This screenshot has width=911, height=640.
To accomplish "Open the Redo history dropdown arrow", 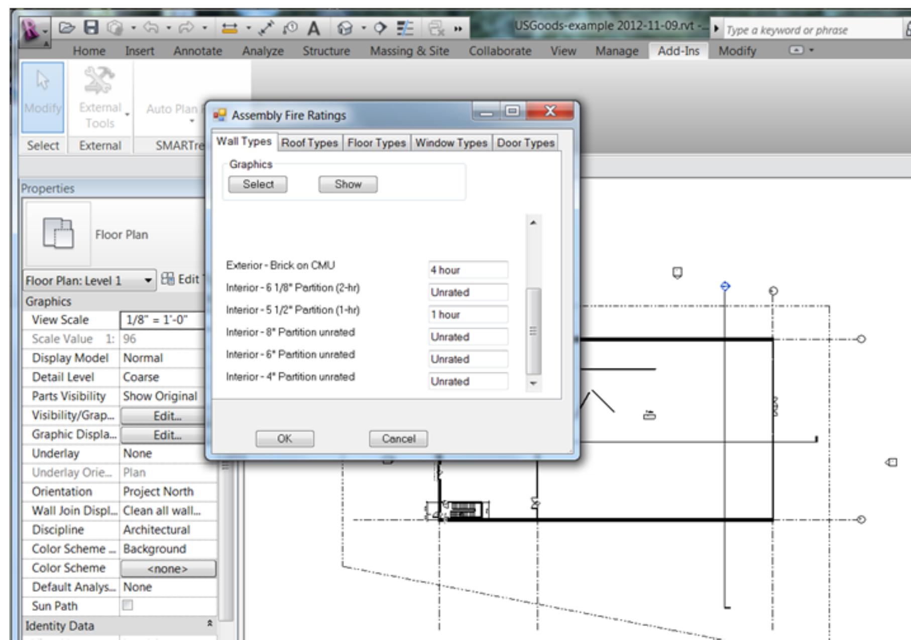I will (204, 29).
